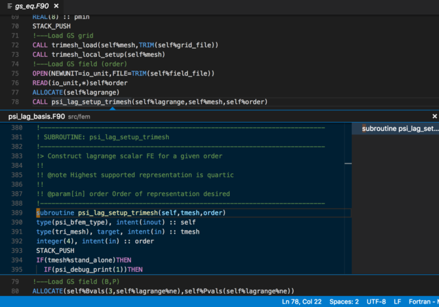Image resolution: width=439 pixels, height=307 pixels.
Task: Click 'type(psi_bfem_type)' declaration on line 390
Action: (x=116, y=222)
